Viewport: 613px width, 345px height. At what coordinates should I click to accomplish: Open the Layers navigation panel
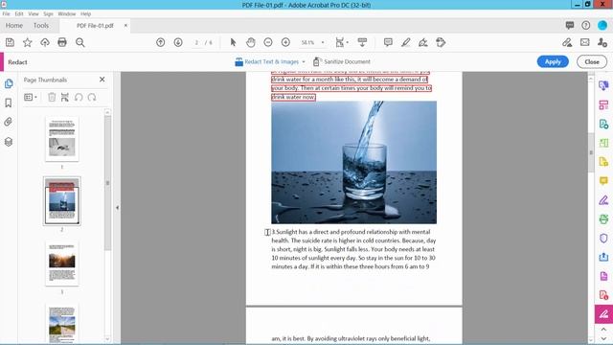coord(9,142)
